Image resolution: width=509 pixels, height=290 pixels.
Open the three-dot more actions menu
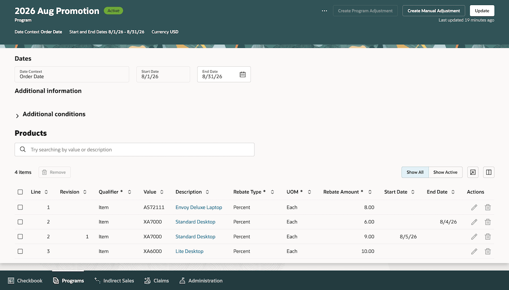point(324,11)
